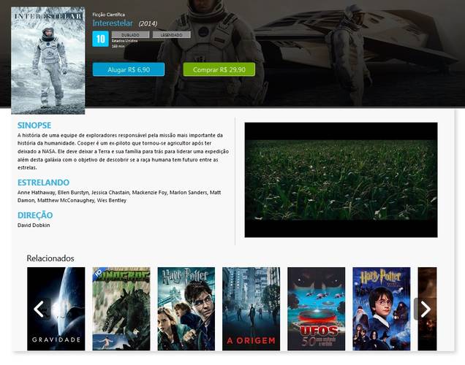The image size is (465, 365).
Task: Click Alugar R$ 6,90 button
Action: tap(129, 69)
